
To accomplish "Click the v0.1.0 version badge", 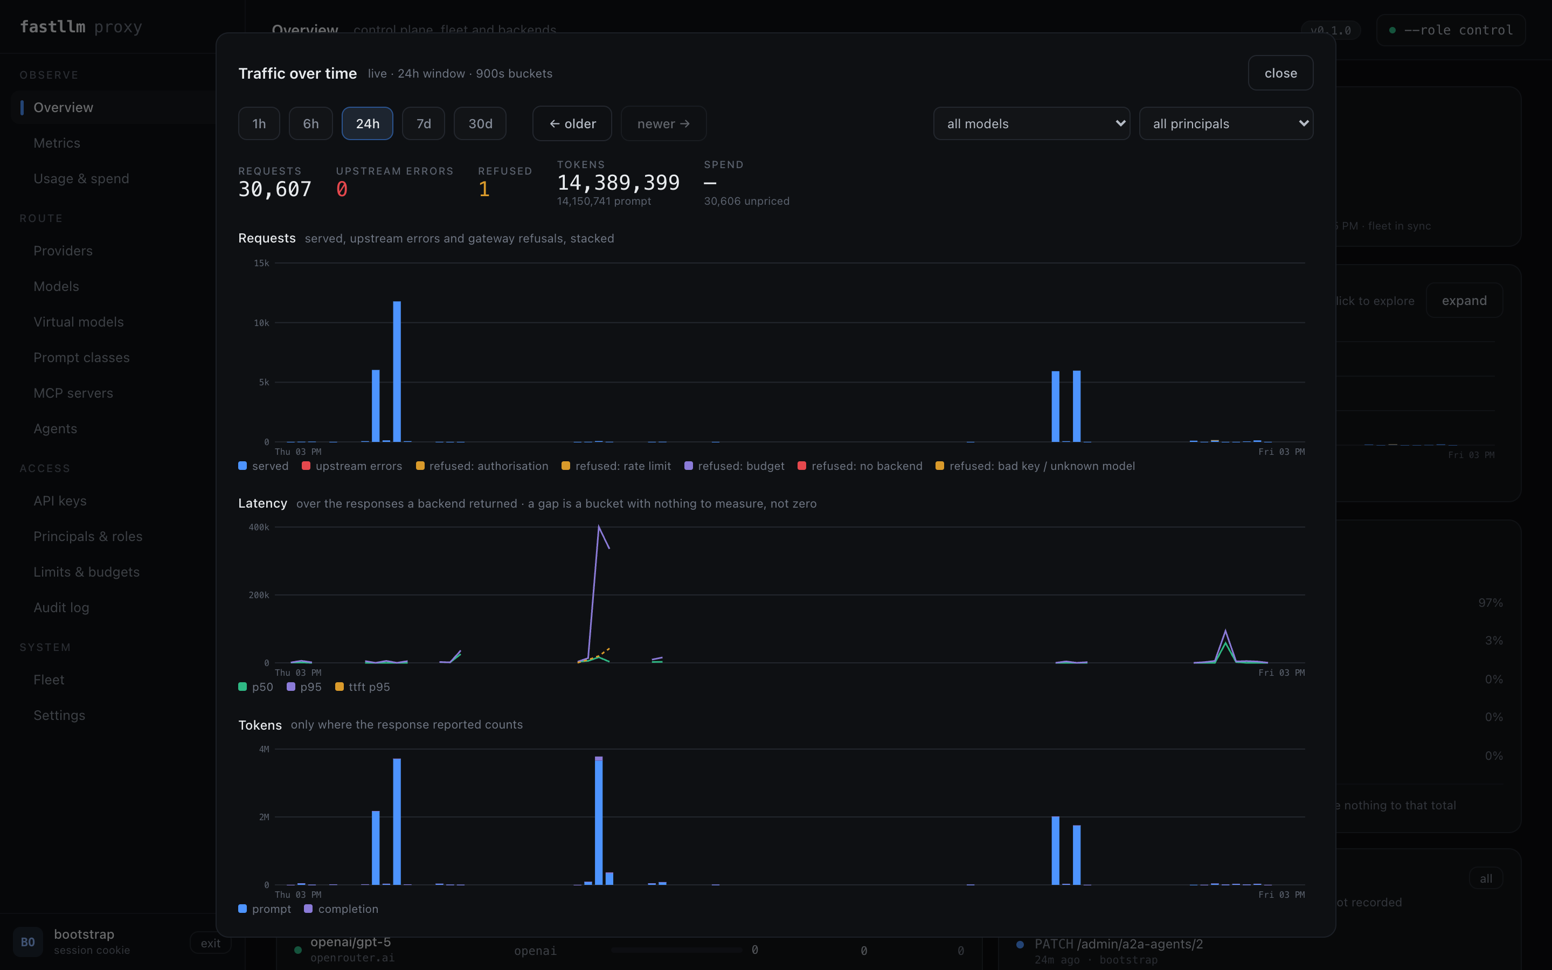I will (x=1331, y=30).
